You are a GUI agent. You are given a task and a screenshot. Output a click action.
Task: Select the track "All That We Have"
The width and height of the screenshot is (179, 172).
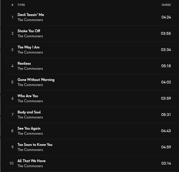coord(31,161)
